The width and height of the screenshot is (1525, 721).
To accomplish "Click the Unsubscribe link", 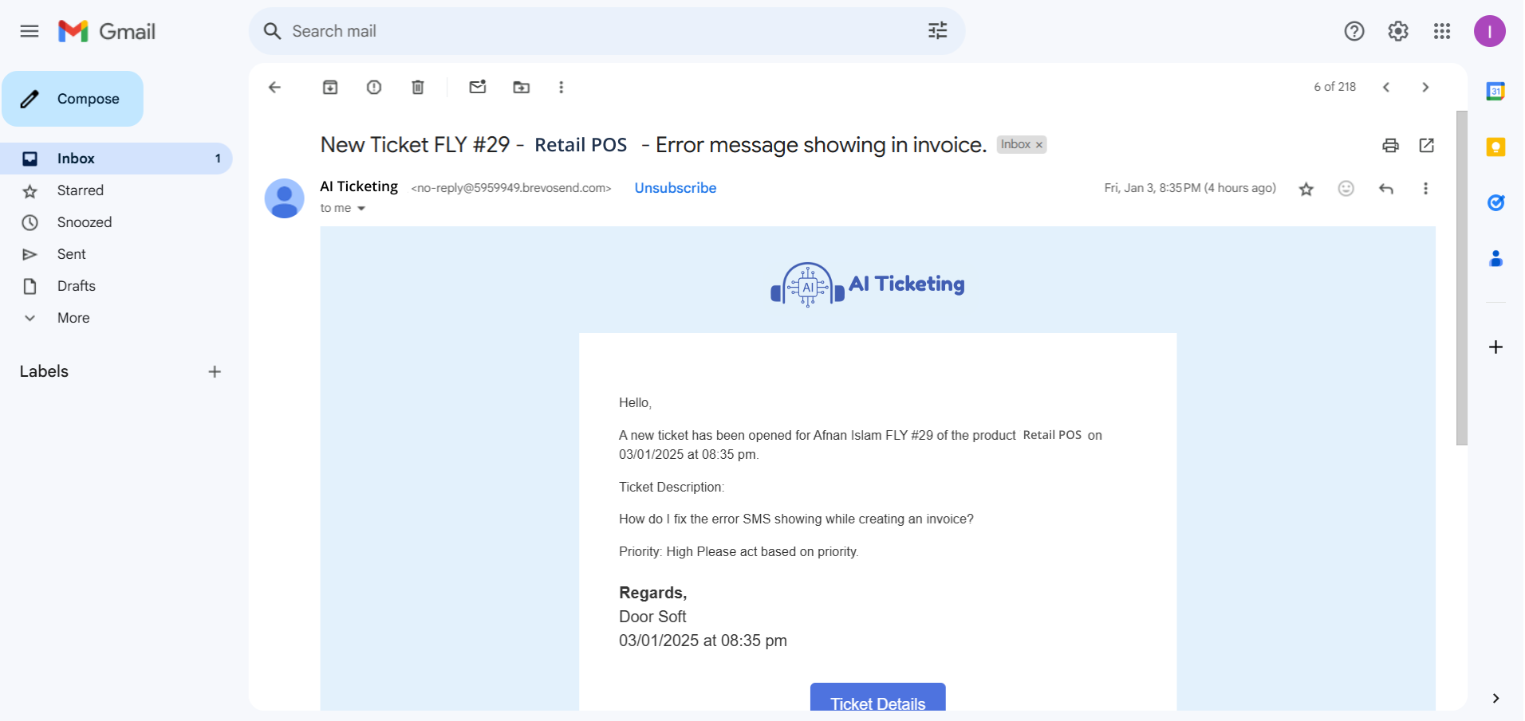I will (x=676, y=188).
